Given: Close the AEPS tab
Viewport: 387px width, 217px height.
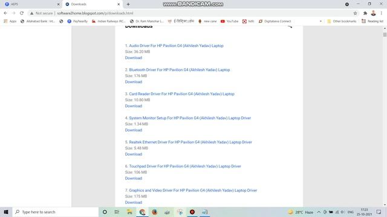Looking at the screenshot, I should pos(59,4).
